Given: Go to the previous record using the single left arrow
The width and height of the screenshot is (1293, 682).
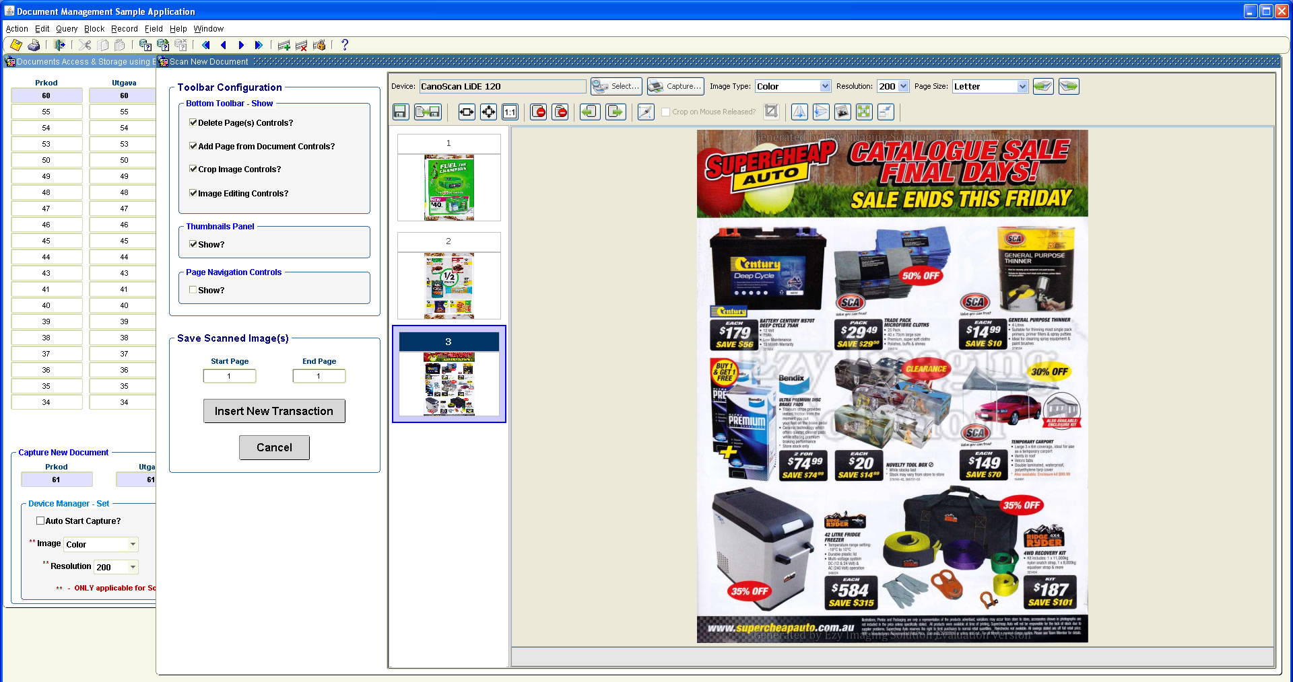Looking at the screenshot, I should (223, 45).
